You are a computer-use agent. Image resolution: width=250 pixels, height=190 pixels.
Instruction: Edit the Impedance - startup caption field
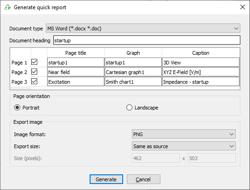pyautogui.click(x=201, y=81)
